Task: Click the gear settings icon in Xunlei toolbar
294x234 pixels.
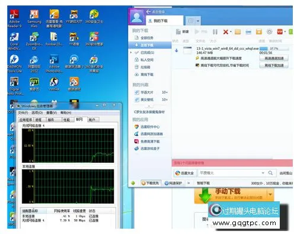Action: click(270, 31)
